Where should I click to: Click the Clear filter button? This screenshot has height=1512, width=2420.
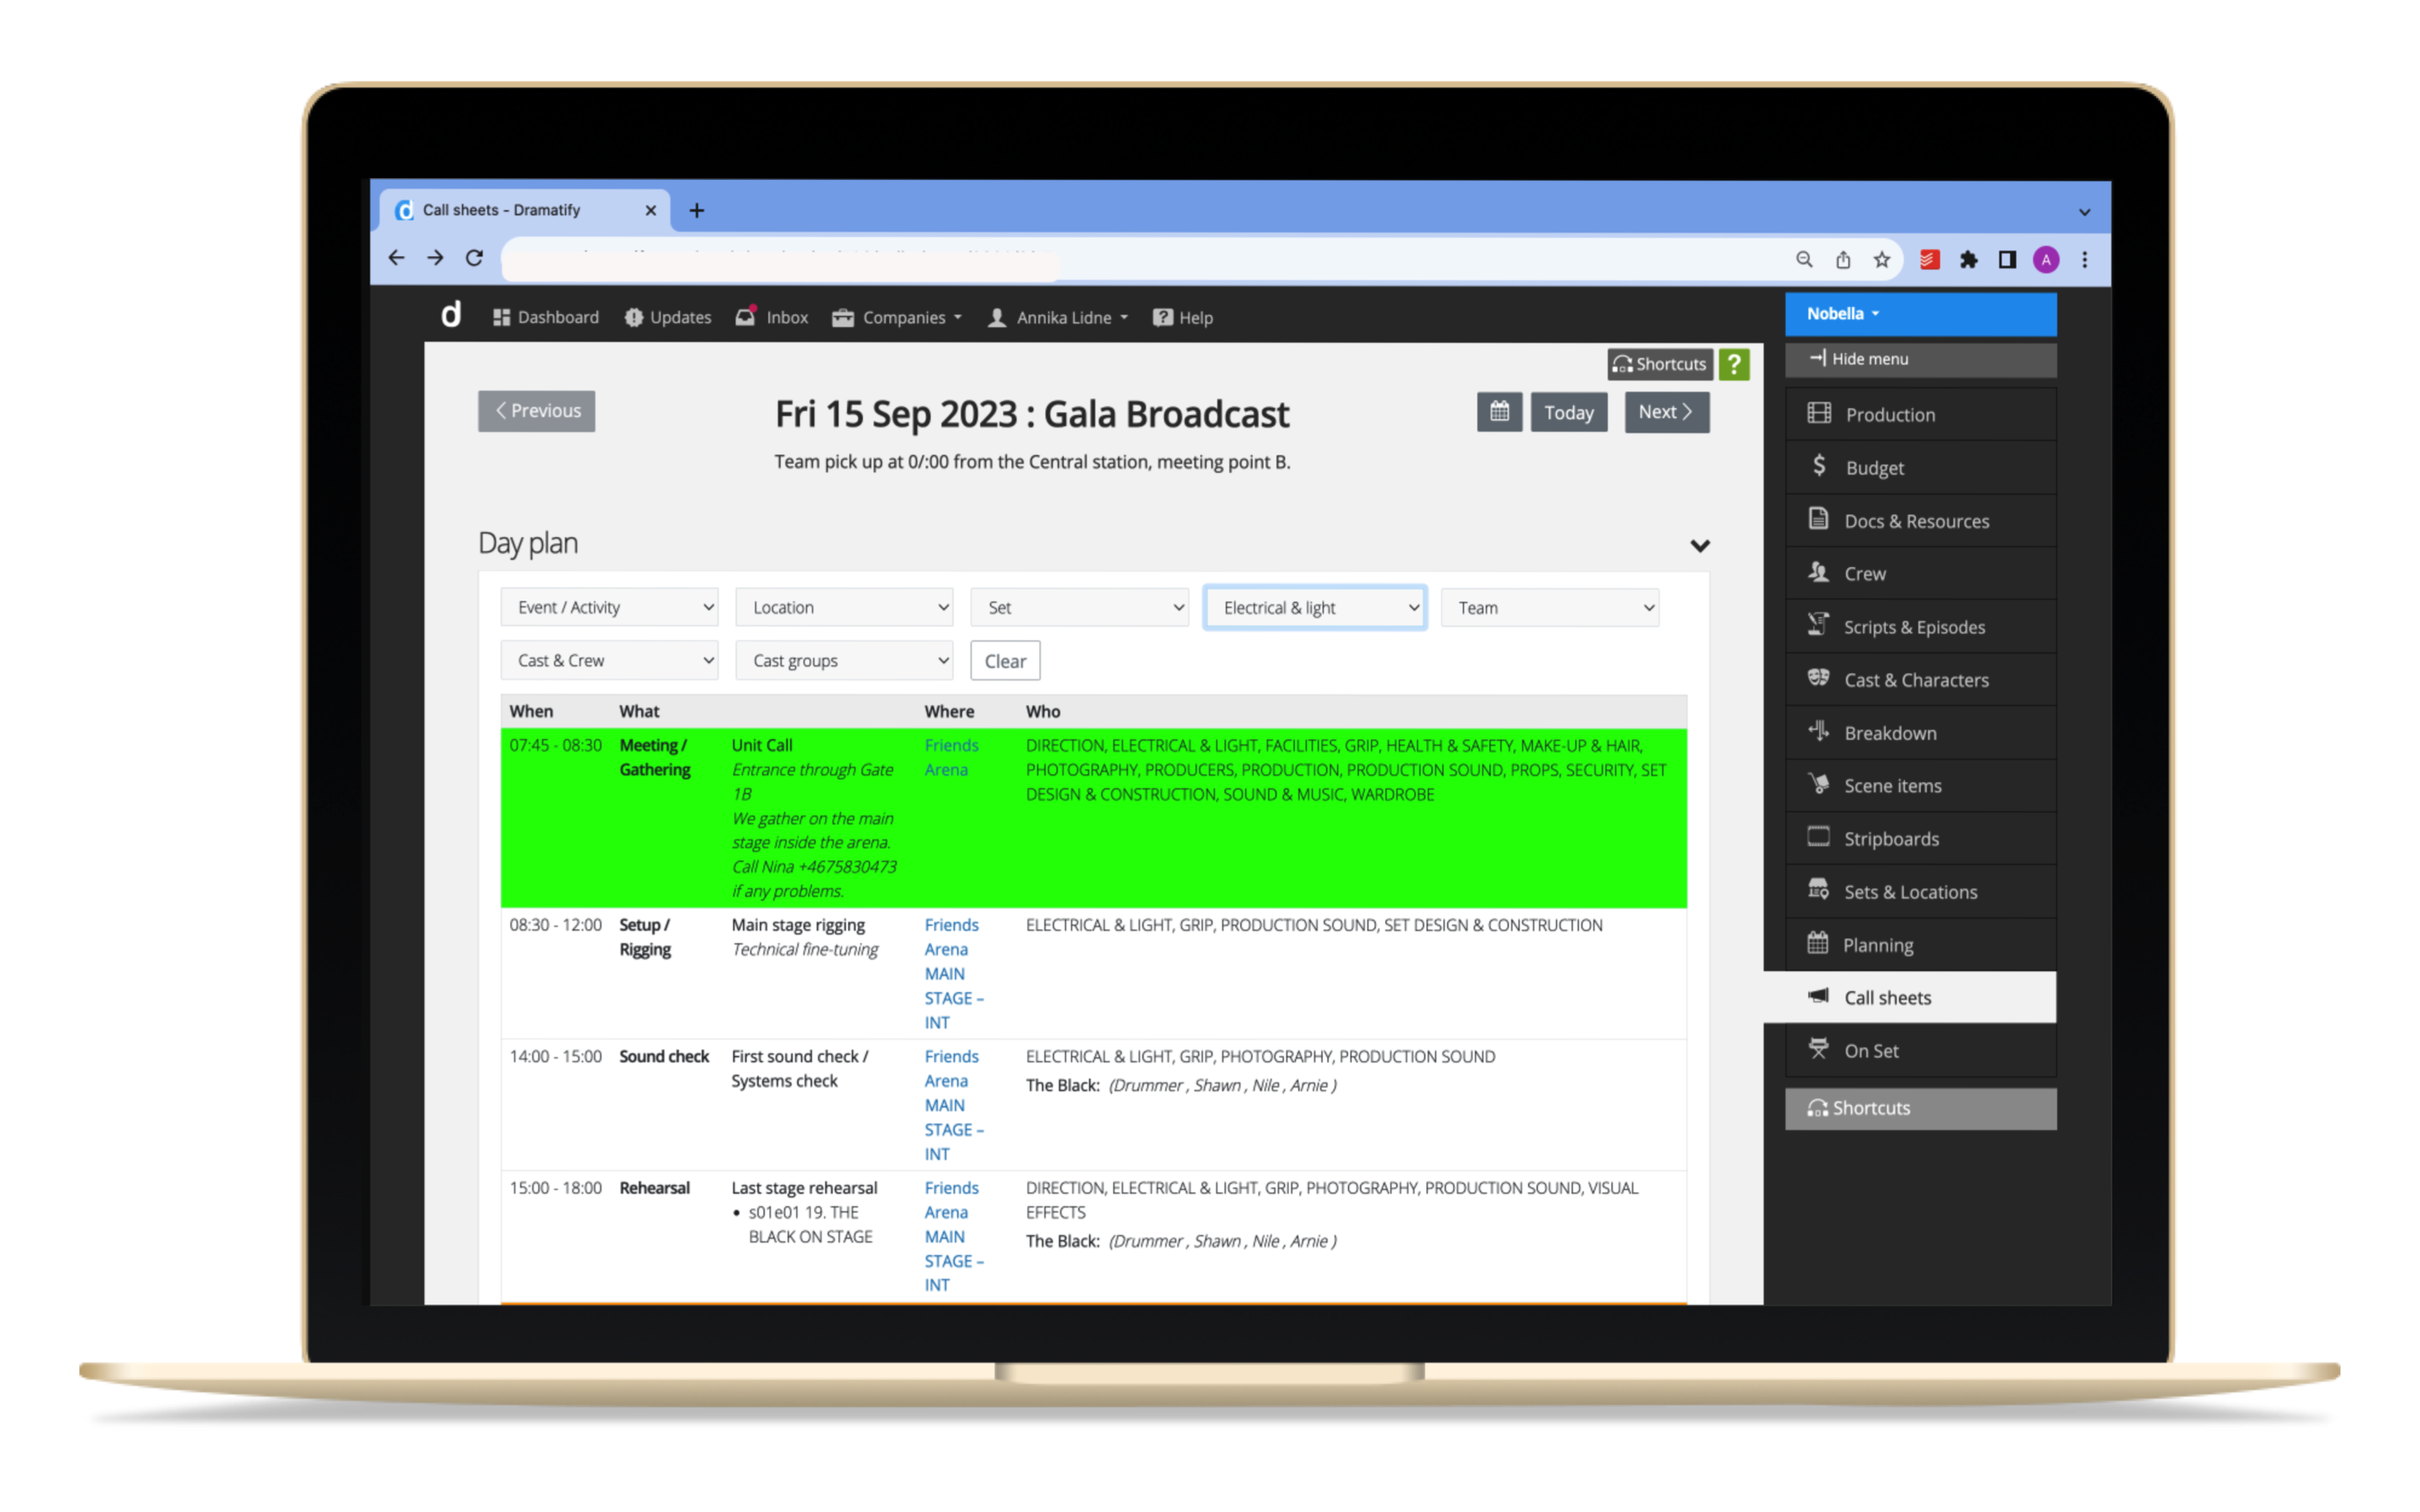click(x=1003, y=660)
